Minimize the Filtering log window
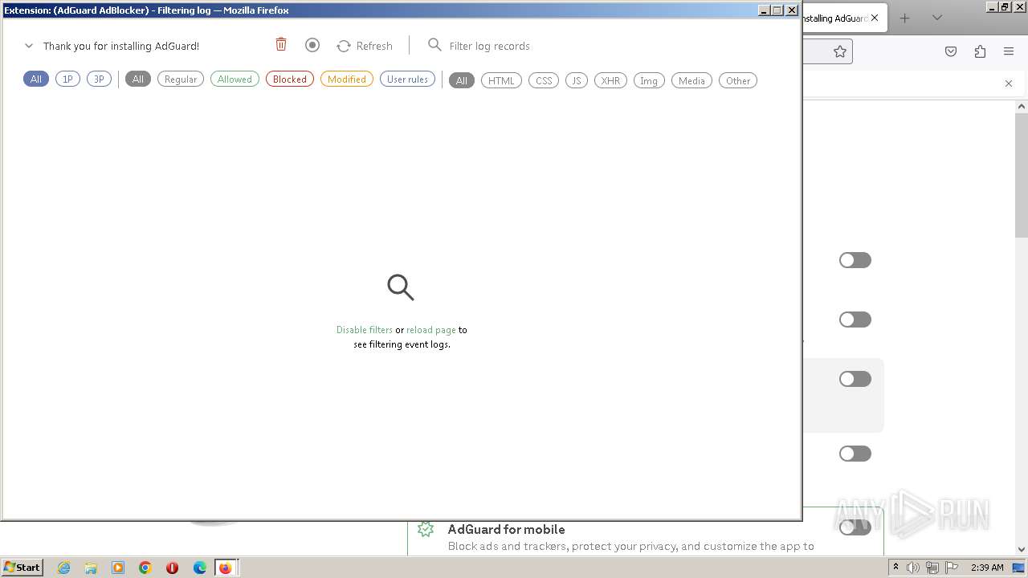1028x578 pixels. click(x=764, y=10)
